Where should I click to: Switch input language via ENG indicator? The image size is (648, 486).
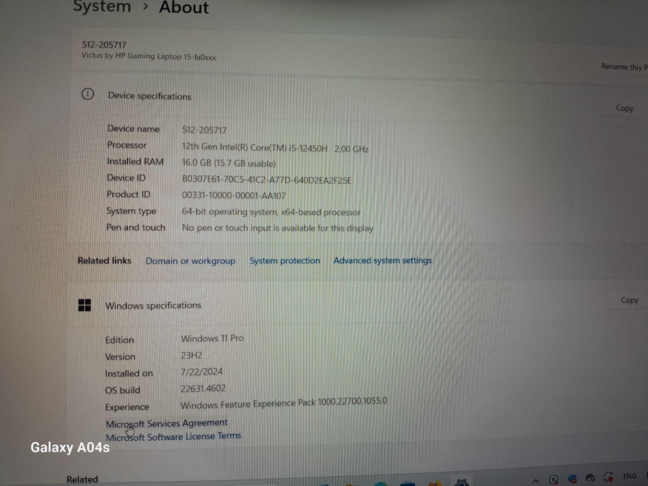click(629, 476)
